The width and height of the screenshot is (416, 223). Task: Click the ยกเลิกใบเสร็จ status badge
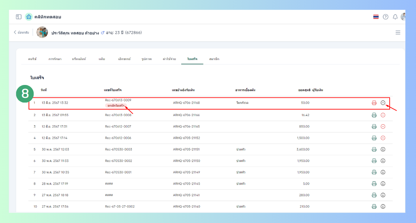click(x=115, y=105)
